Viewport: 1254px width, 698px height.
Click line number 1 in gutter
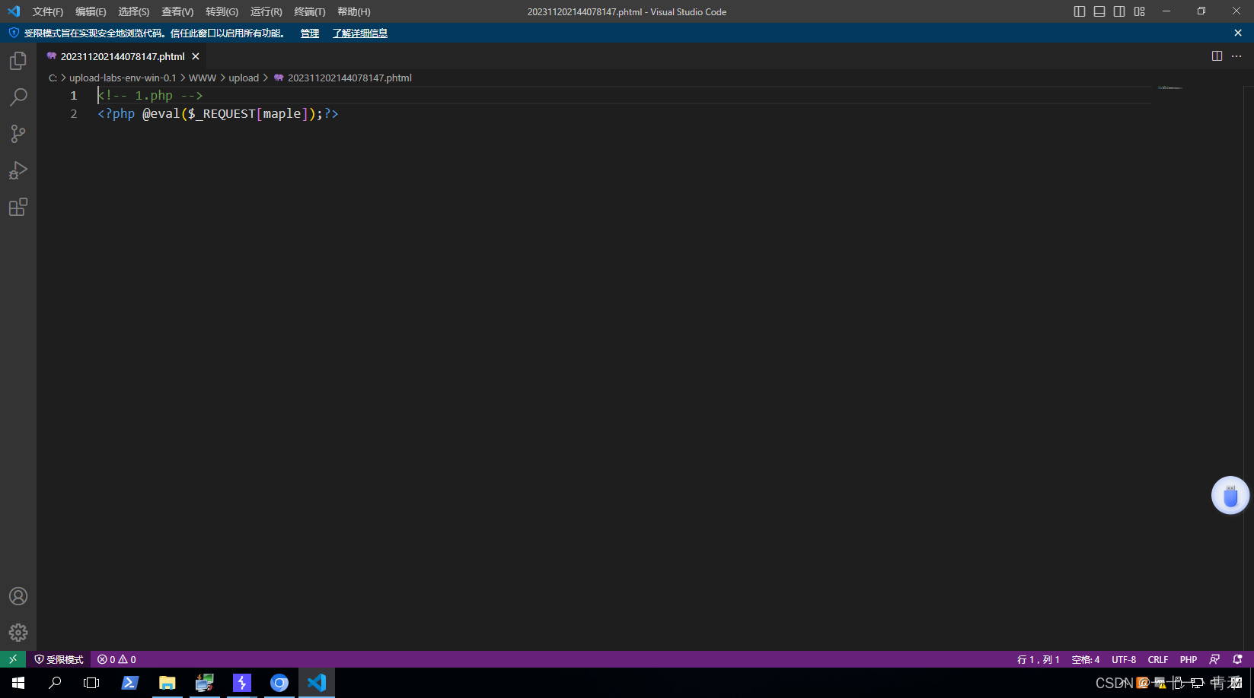pos(74,95)
